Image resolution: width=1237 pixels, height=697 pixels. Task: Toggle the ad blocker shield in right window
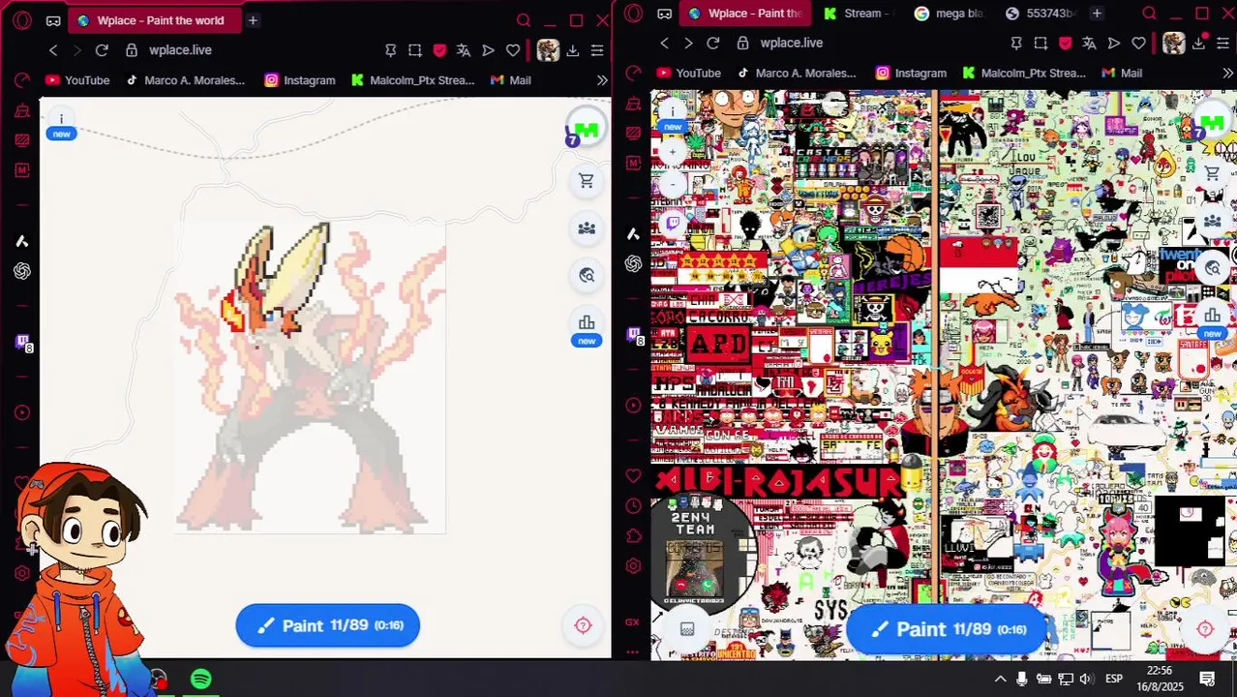1065,44
